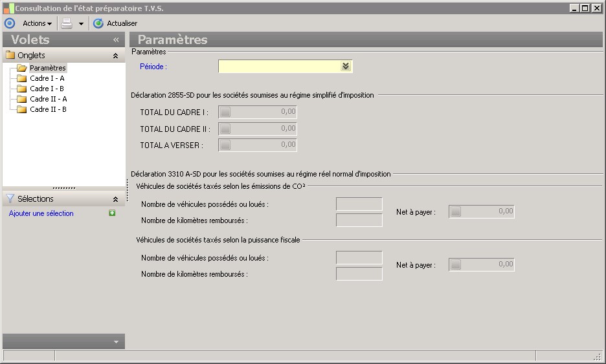This screenshot has width=606, height=364.
Task: Click the blue circle icon in toolbar
Action: tap(9, 23)
